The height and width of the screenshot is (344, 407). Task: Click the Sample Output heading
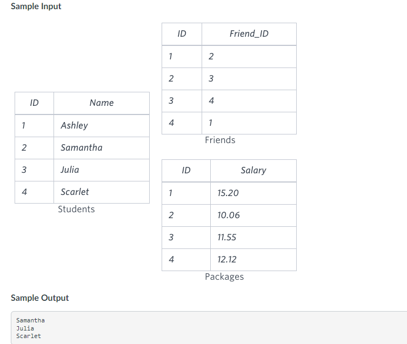click(39, 298)
